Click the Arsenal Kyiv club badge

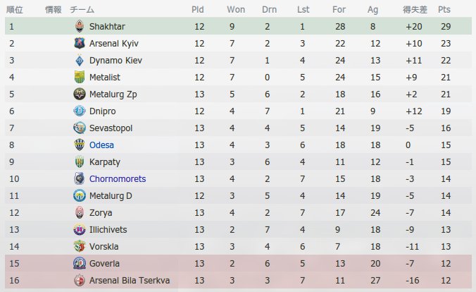[x=80, y=43]
